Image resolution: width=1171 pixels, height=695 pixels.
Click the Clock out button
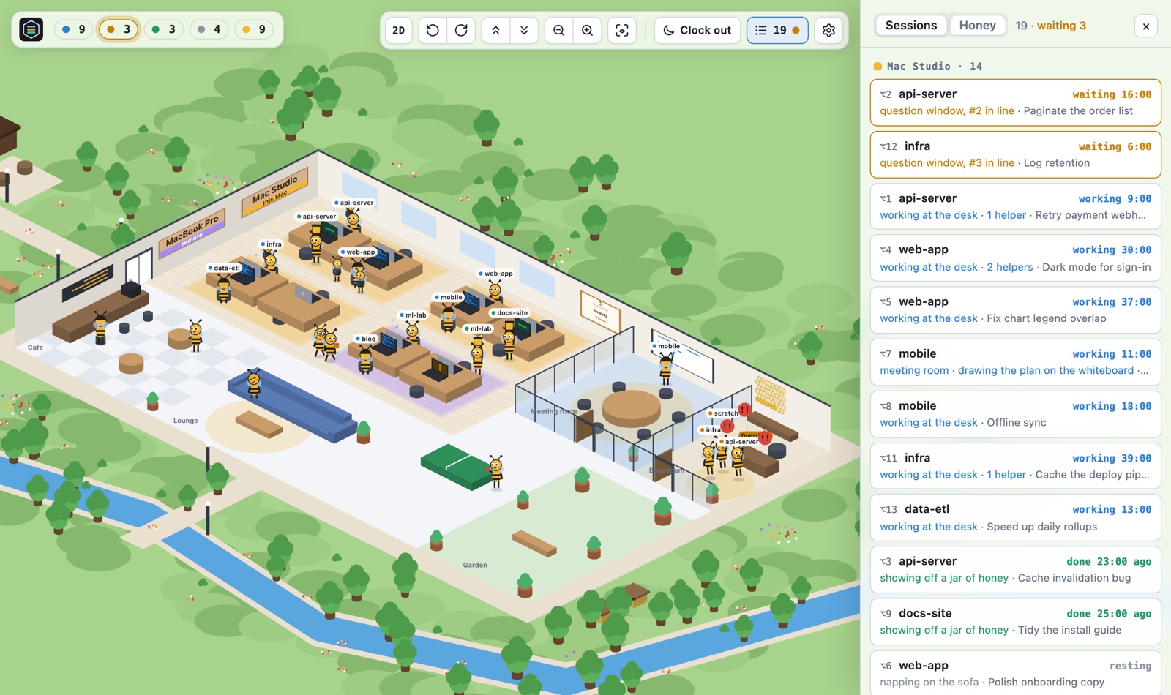(x=697, y=30)
